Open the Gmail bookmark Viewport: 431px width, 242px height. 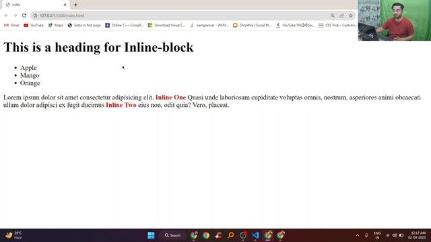pos(12,26)
